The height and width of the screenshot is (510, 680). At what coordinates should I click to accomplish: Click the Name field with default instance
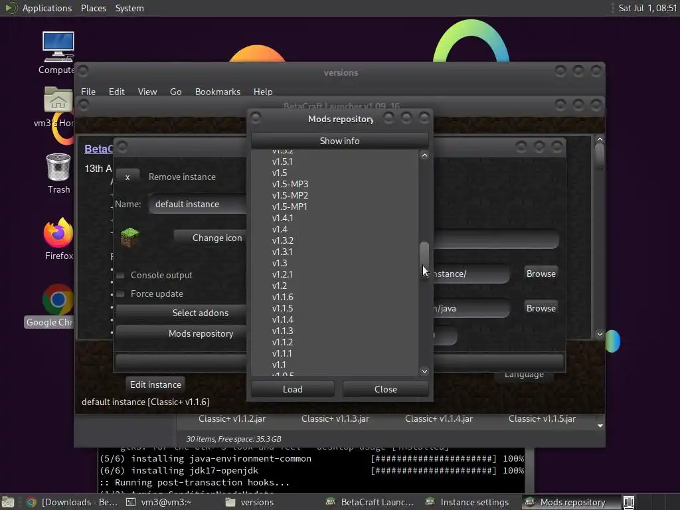[198, 204]
